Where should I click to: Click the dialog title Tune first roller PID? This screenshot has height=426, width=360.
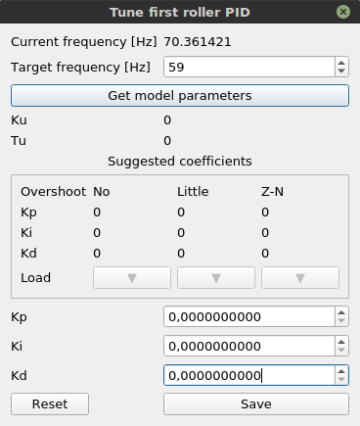click(180, 13)
